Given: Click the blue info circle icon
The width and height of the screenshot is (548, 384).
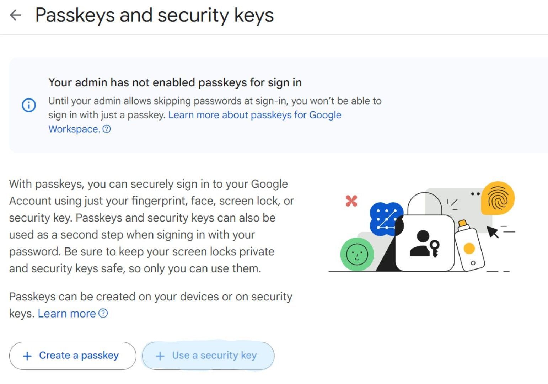Looking at the screenshot, I should tap(29, 105).
